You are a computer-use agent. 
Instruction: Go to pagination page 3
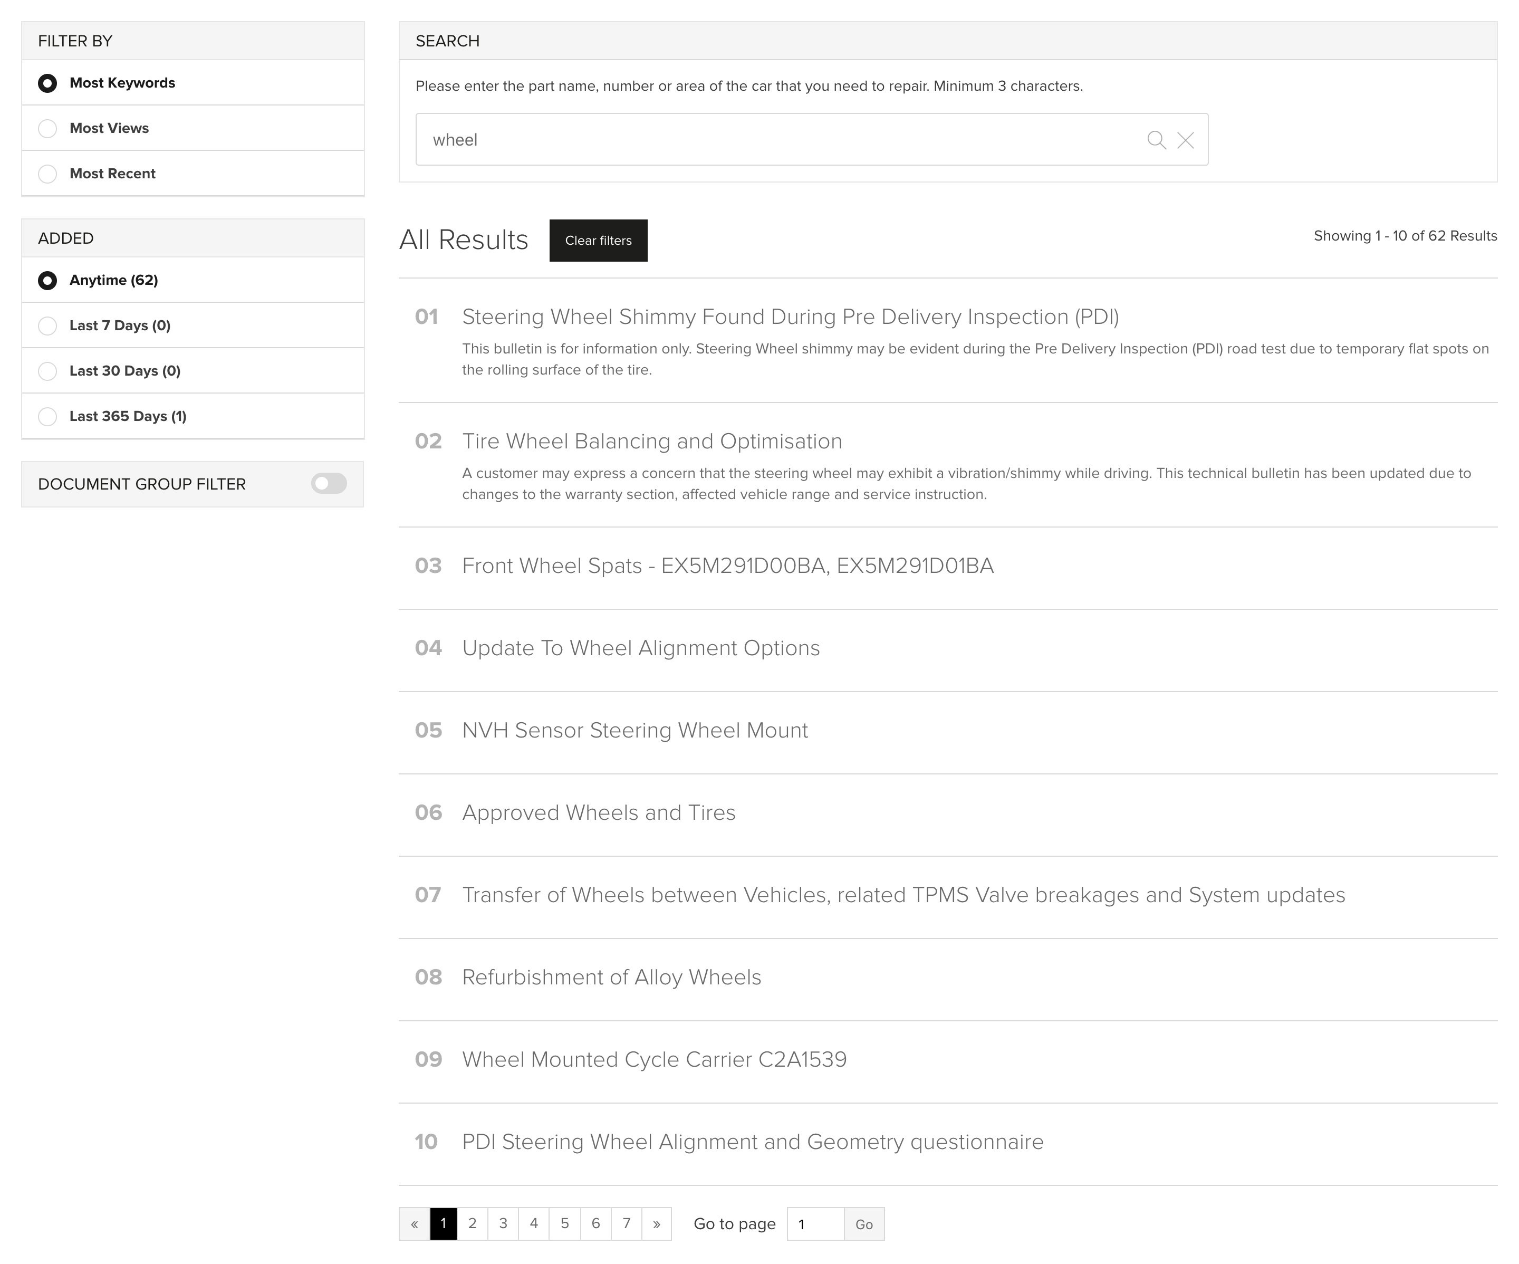504,1224
